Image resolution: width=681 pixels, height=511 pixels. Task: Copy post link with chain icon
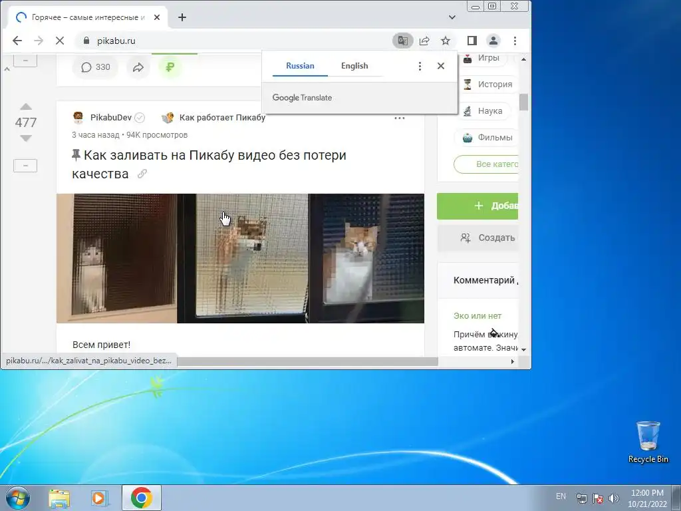pyautogui.click(x=142, y=174)
